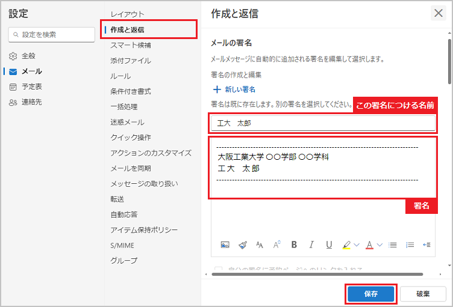
Task: Open the 迷惑メール settings section
Action: 127,122
